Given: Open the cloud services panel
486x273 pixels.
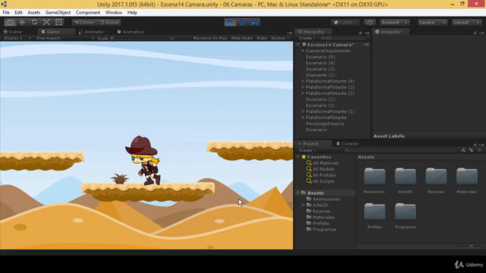Looking at the screenshot, I should (370, 22).
